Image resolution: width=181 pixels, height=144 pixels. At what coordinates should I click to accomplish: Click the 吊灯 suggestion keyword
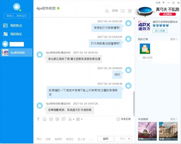pyautogui.click(x=39, y=139)
